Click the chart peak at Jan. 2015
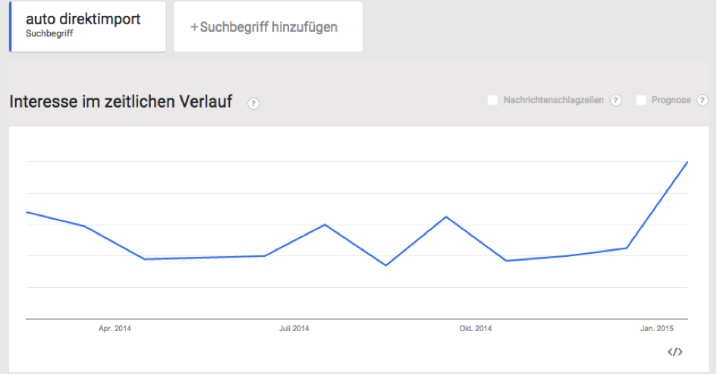The height and width of the screenshot is (375, 717). (x=687, y=163)
